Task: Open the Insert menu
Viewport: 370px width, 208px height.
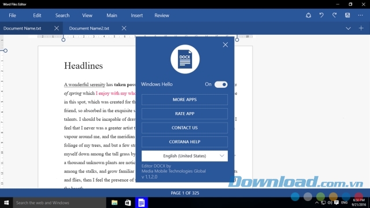Action: [x=136, y=16]
